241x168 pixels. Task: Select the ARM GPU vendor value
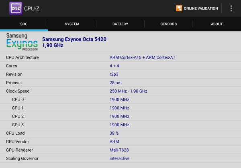pos(114,142)
